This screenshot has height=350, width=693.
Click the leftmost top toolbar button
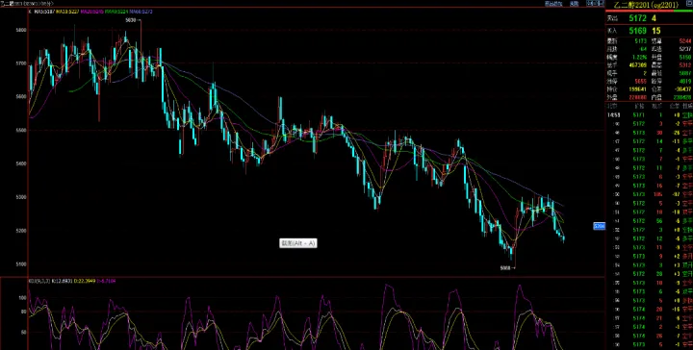[553, 4]
